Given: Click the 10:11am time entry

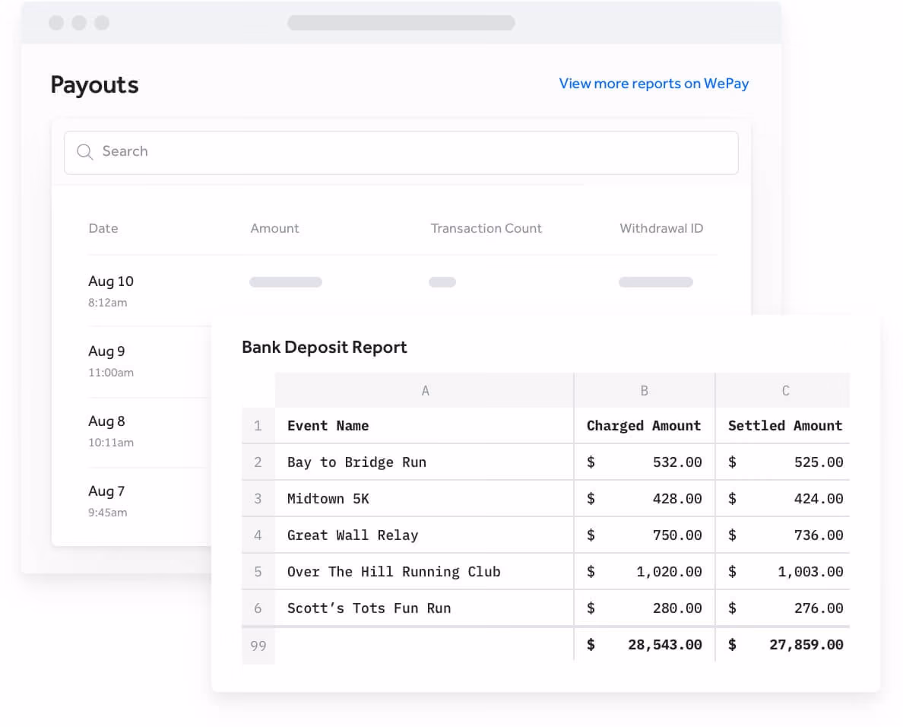Looking at the screenshot, I should click(x=110, y=443).
